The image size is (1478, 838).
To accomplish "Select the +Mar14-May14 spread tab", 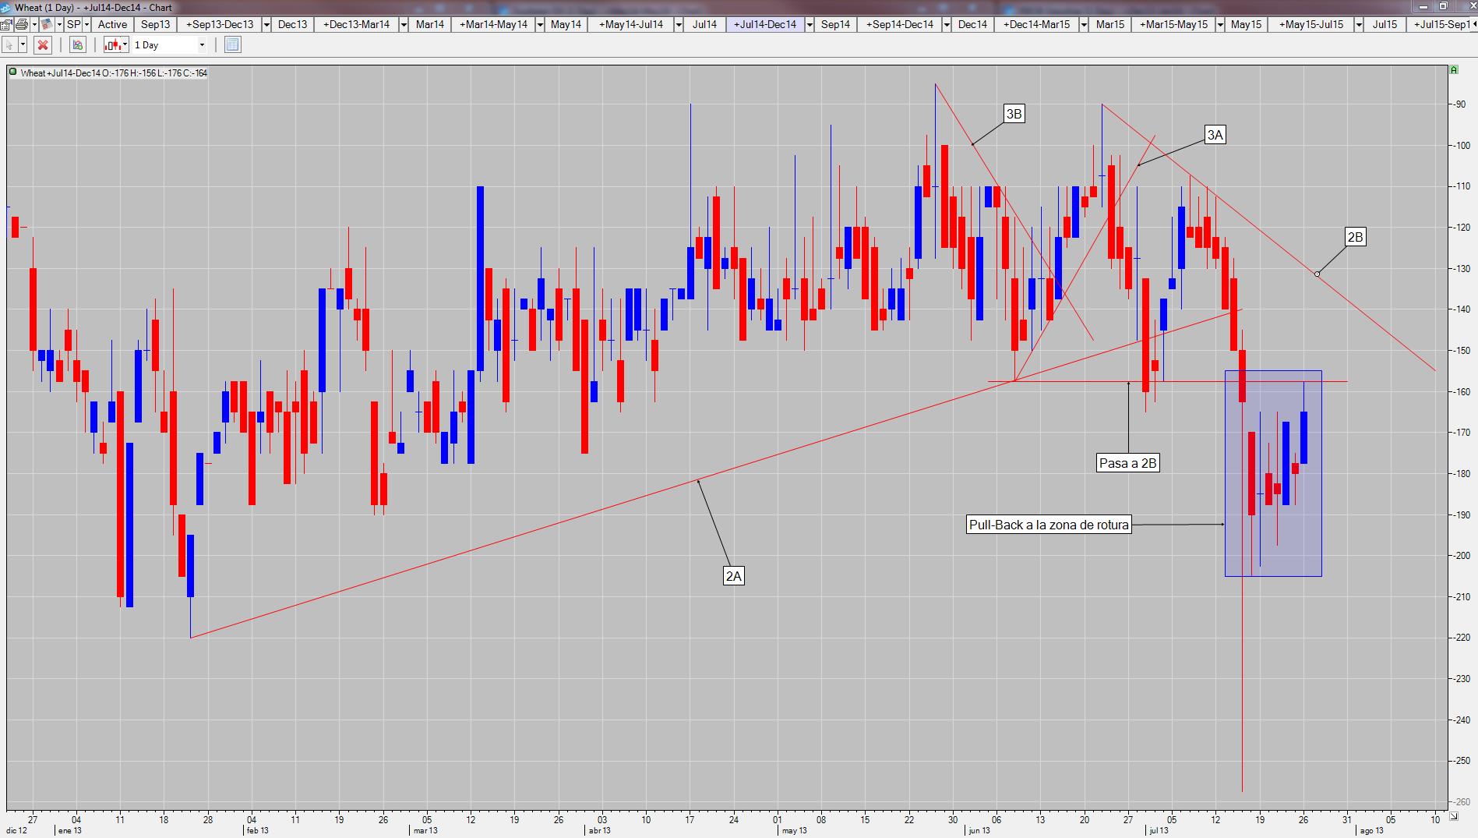I will 493,24.
